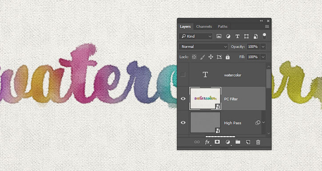Switch to the Paths tab
Screen dimensions: 322x171
(x=223, y=26)
